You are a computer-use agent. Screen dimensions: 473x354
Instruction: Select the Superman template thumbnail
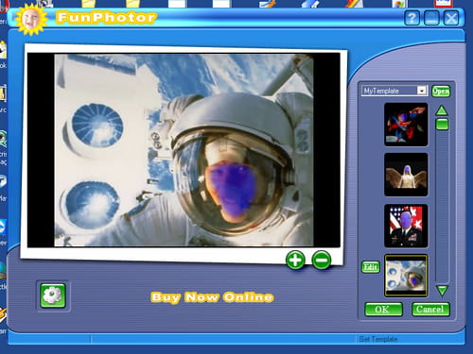[x=406, y=125]
